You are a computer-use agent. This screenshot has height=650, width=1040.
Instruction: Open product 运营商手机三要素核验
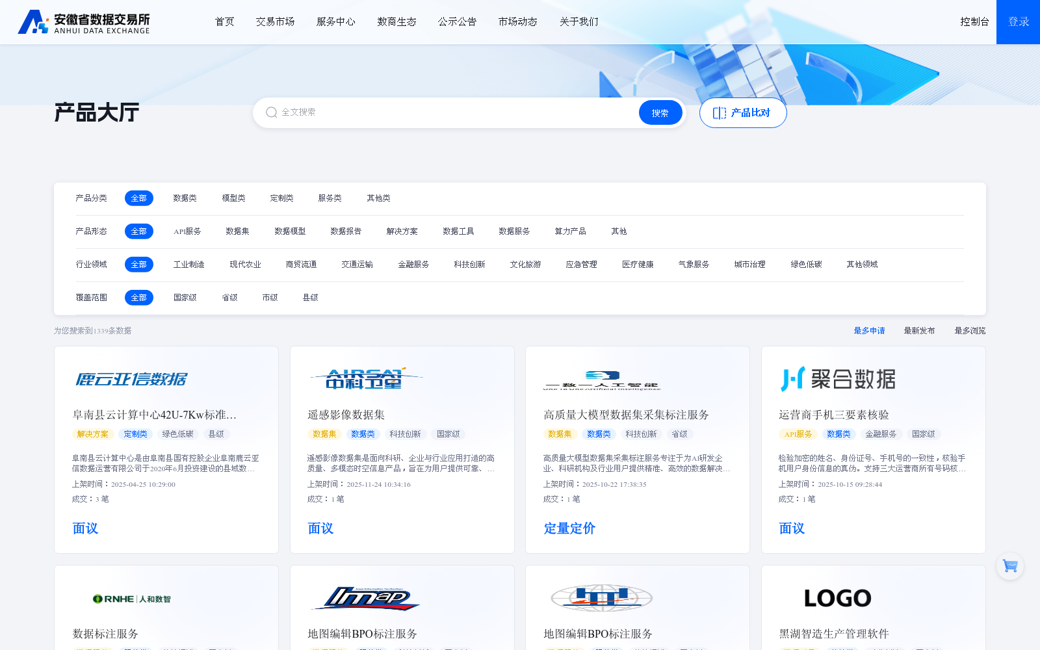(834, 415)
